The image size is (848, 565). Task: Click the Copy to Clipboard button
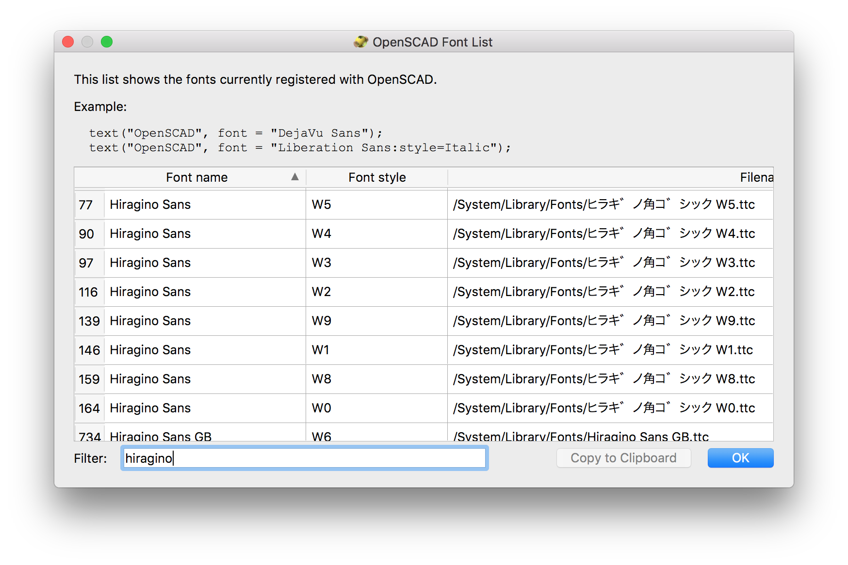click(x=623, y=458)
